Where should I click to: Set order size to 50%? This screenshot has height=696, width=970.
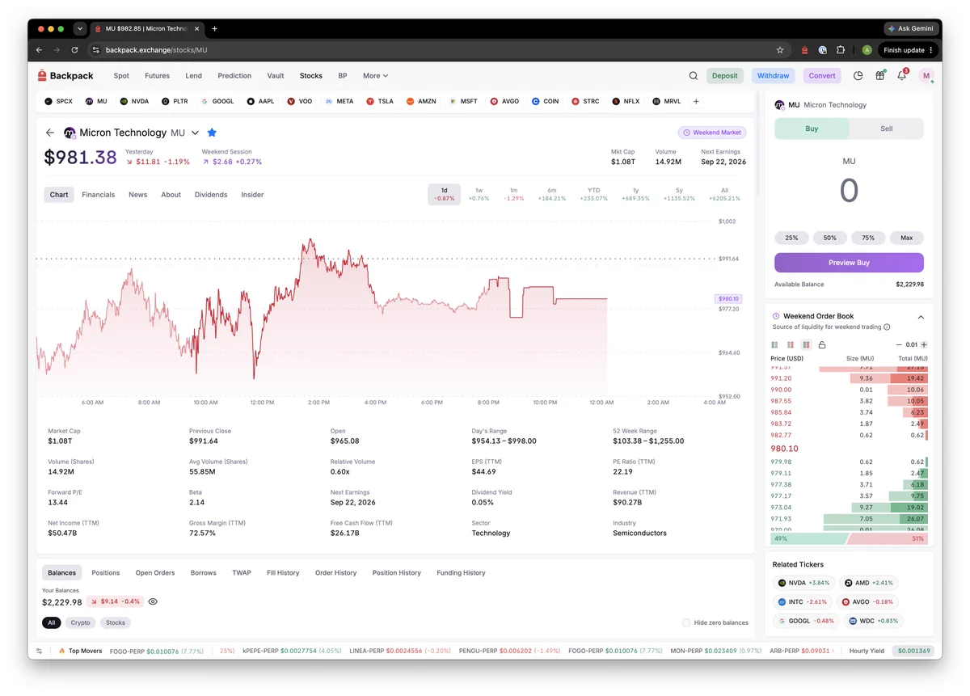coord(830,238)
